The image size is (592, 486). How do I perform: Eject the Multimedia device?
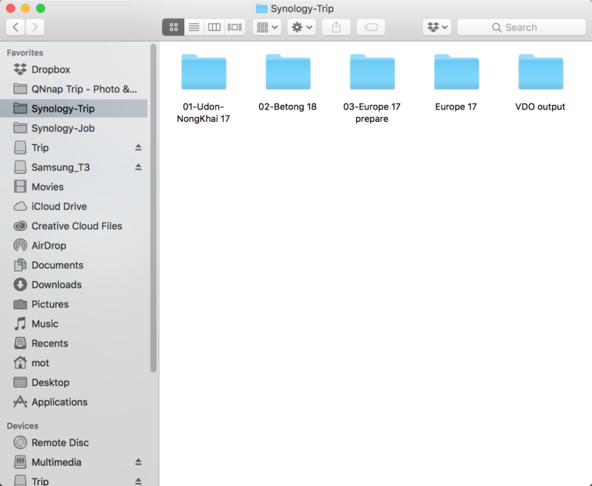point(138,462)
